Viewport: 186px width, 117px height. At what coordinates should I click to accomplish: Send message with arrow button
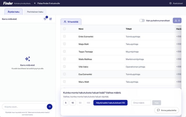point(50,107)
